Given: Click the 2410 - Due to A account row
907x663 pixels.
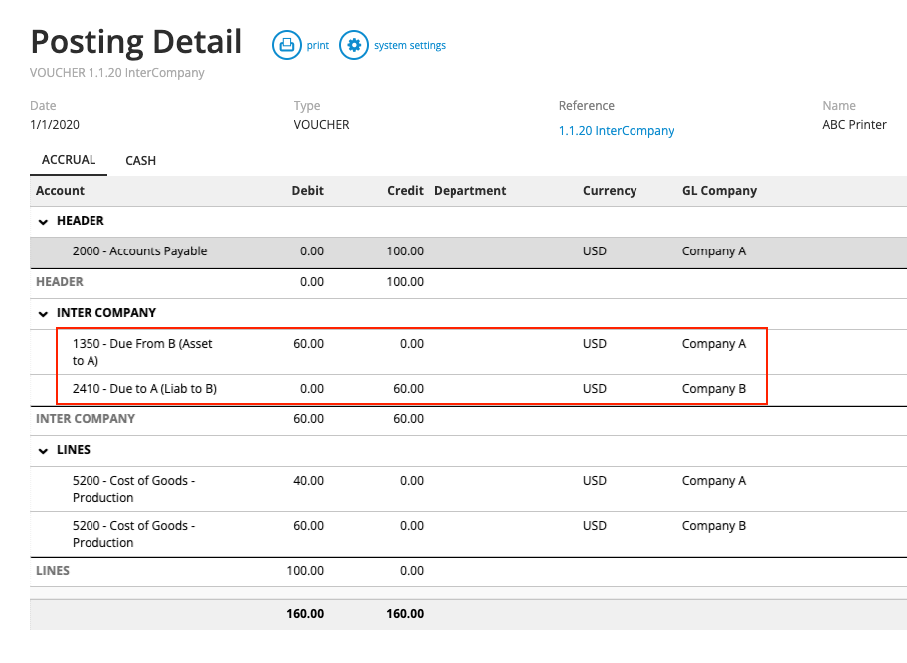Looking at the screenshot, I should [x=144, y=389].
